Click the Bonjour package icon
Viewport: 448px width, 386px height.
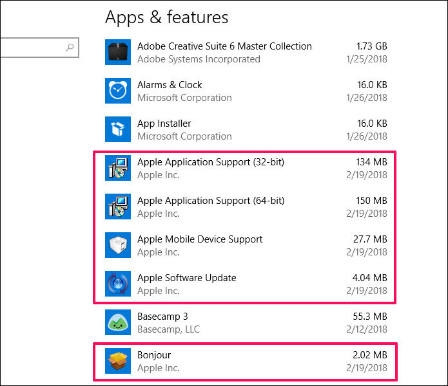pos(118,361)
